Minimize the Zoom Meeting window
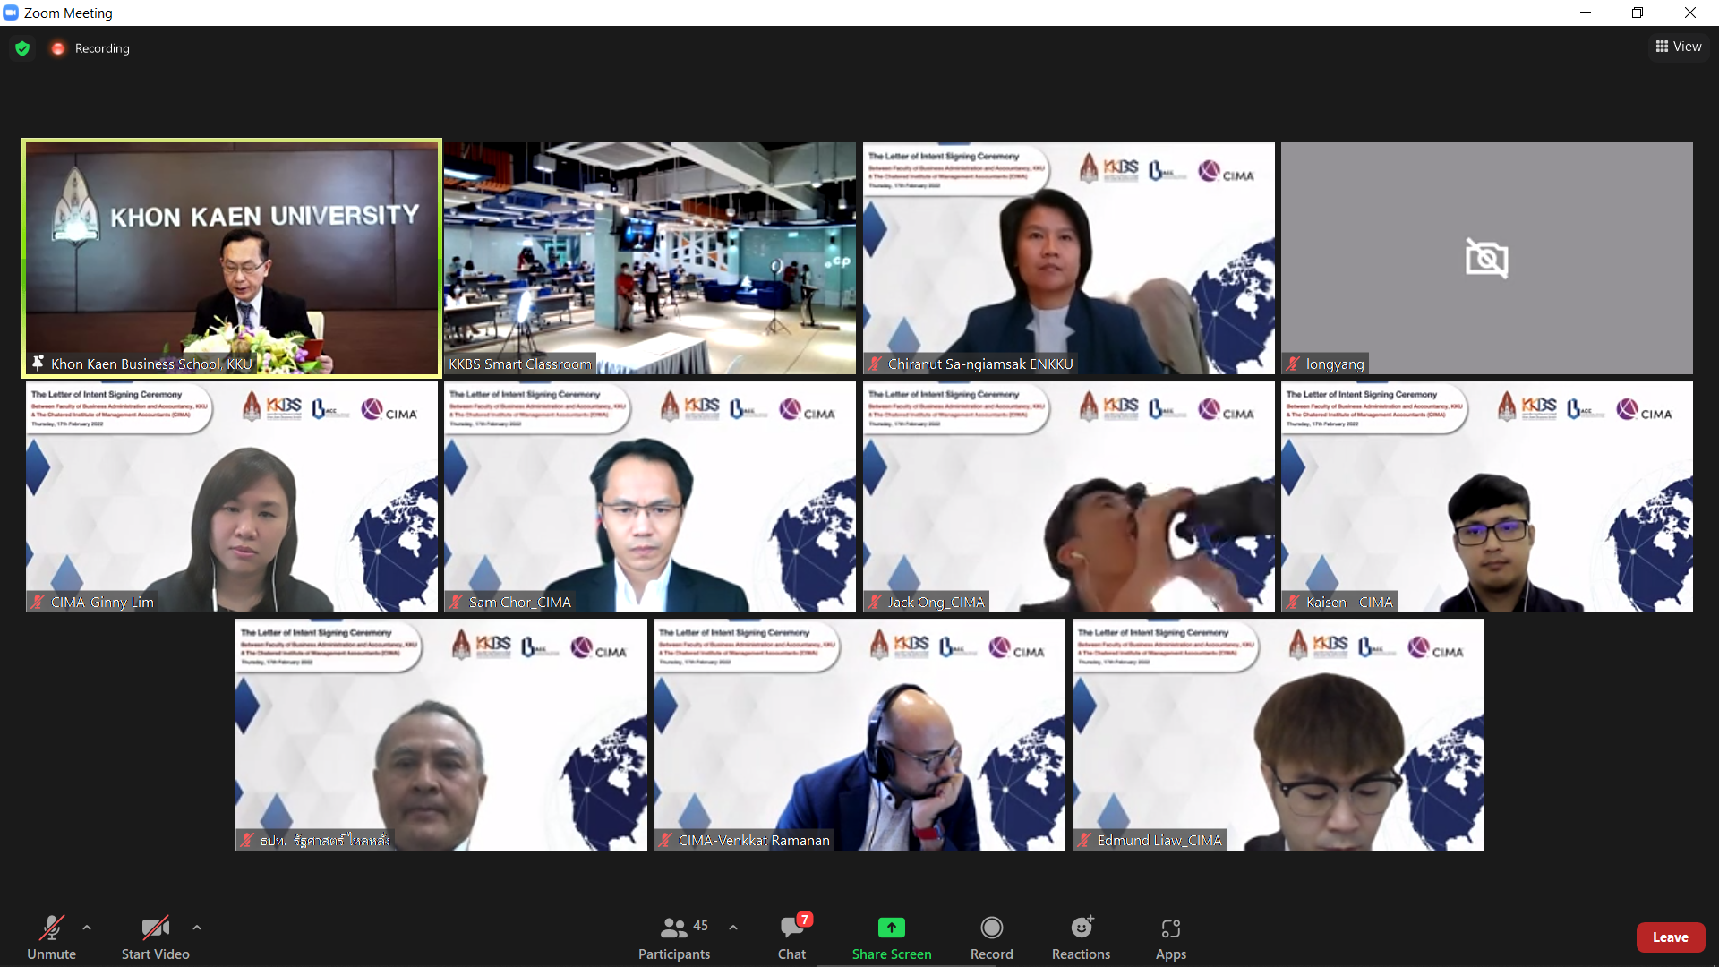The image size is (1719, 967). click(1586, 13)
